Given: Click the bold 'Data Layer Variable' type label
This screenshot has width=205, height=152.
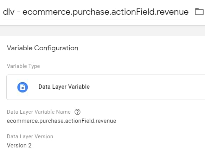Looking at the screenshot, I should click(x=64, y=87).
